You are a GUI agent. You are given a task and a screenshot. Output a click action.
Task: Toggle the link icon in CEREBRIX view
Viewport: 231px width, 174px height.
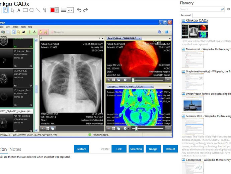pos(168,128)
